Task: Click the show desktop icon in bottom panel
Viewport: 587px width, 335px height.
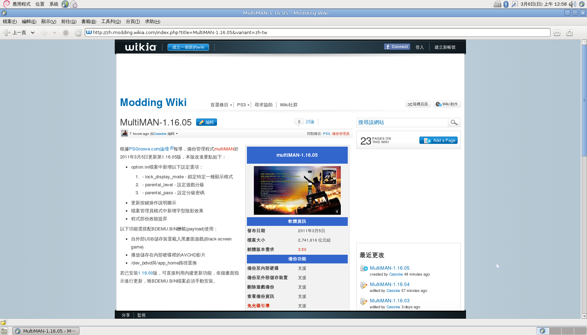Action: point(4,331)
